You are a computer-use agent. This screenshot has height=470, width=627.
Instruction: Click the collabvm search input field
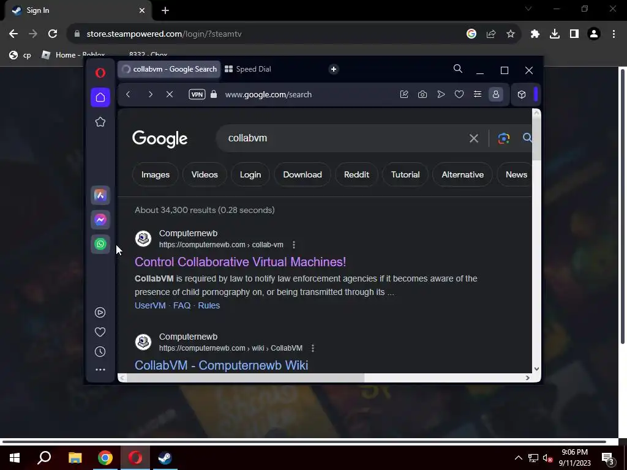(344, 138)
